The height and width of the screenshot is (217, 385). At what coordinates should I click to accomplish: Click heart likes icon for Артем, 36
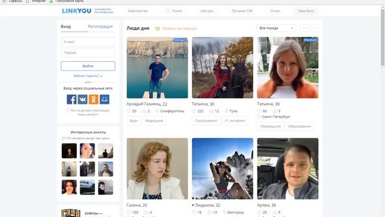(x=259, y=212)
